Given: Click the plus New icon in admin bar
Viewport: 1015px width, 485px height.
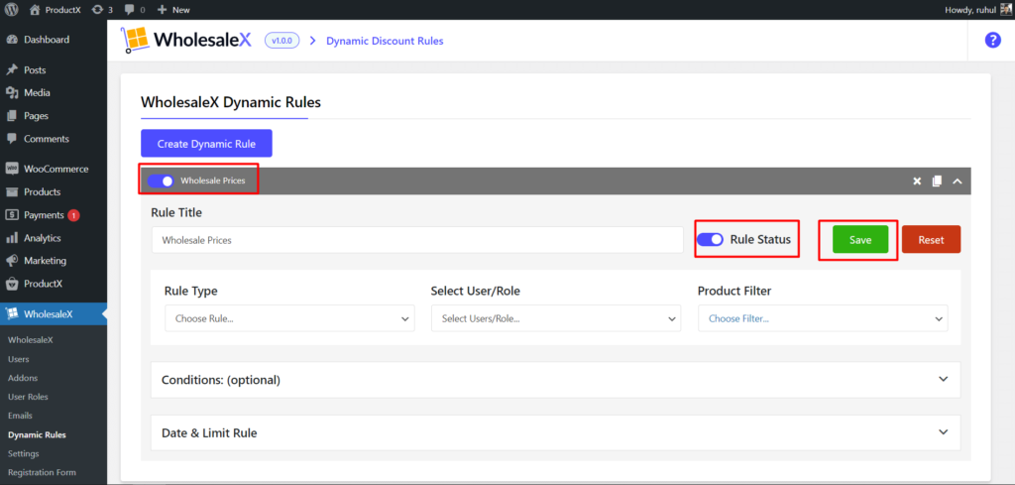Looking at the screenshot, I should pyautogui.click(x=162, y=10).
